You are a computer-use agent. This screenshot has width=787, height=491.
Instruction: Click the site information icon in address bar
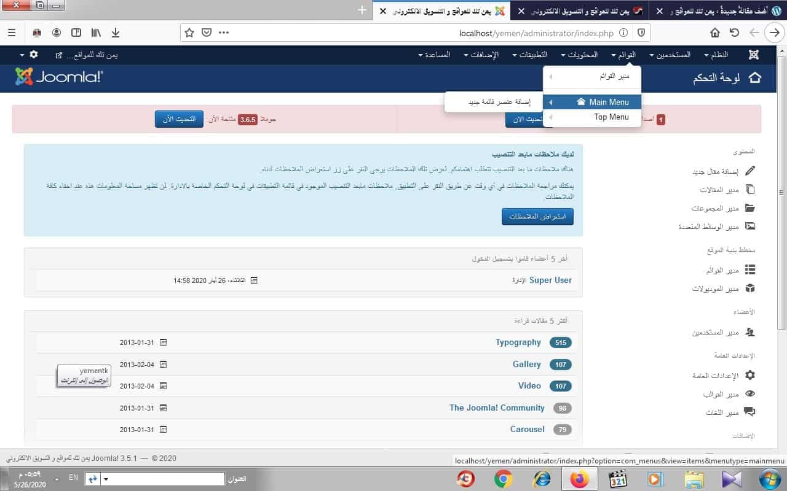point(623,33)
